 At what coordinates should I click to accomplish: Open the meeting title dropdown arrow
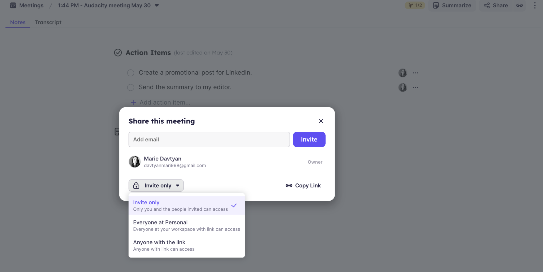point(157,5)
